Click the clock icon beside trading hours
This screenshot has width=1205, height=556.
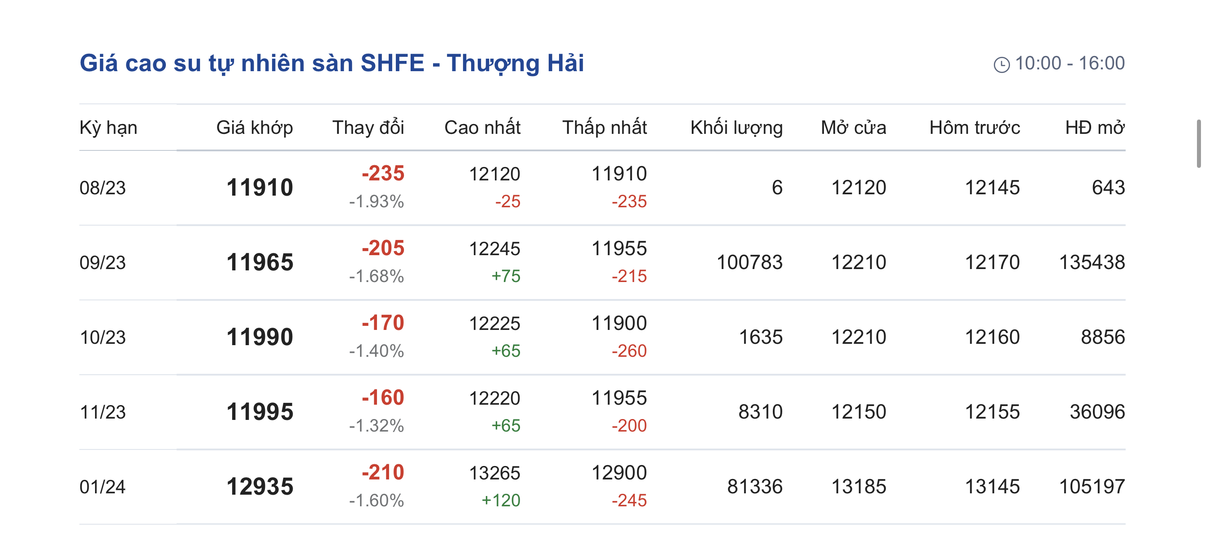click(x=1001, y=64)
